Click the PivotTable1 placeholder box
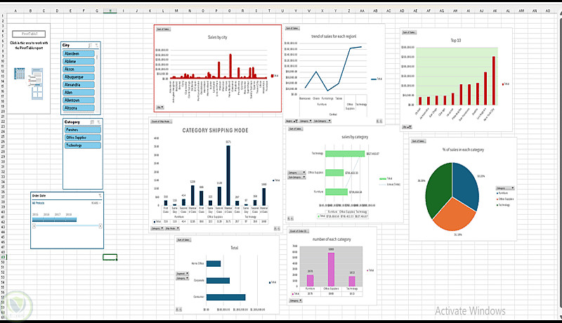562x323 pixels. coord(29,34)
